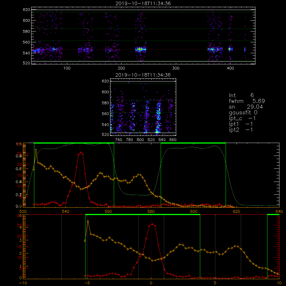Click y-axis label 560 of top spectrogram
Screen dimensions: 286x286
click(x=26, y=42)
